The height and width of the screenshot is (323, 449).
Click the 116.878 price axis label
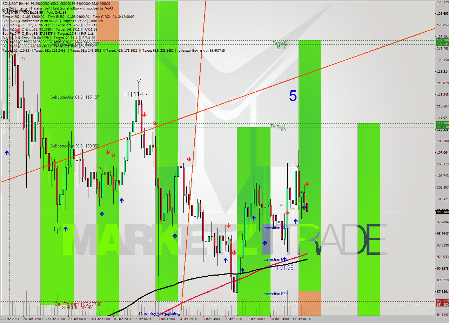click(443, 83)
